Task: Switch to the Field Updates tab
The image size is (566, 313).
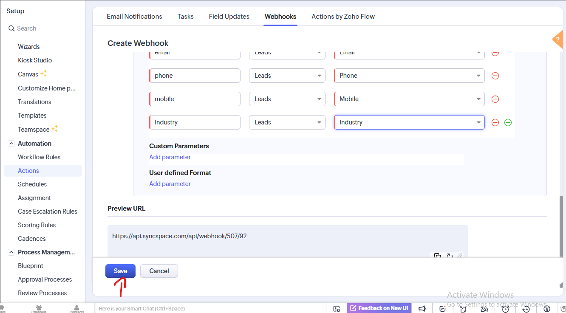Action: point(229,17)
